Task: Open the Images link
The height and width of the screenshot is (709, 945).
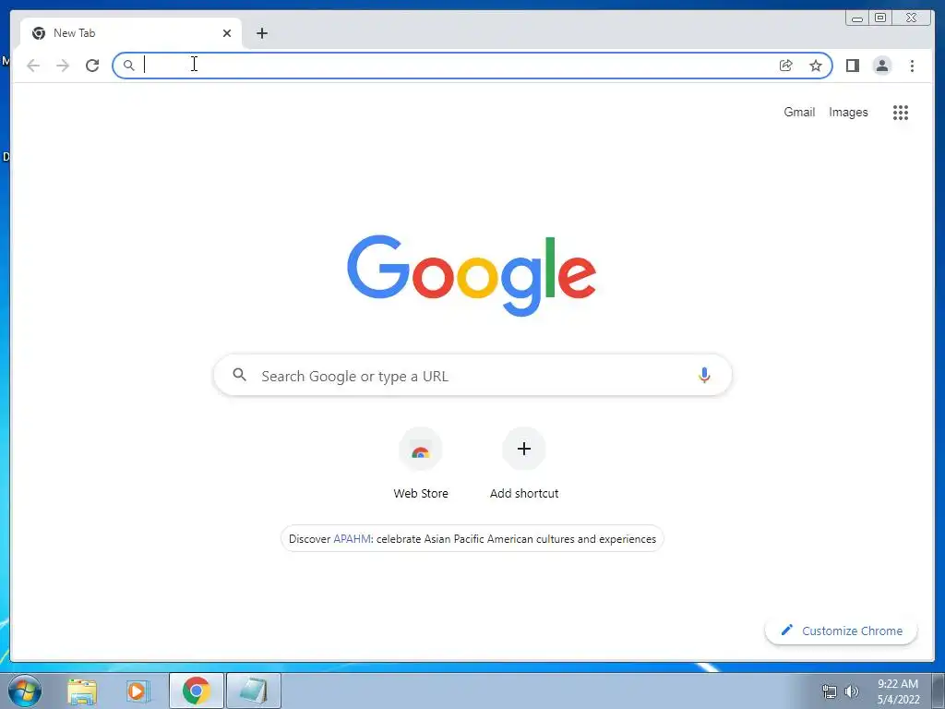Action: point(848,112)
